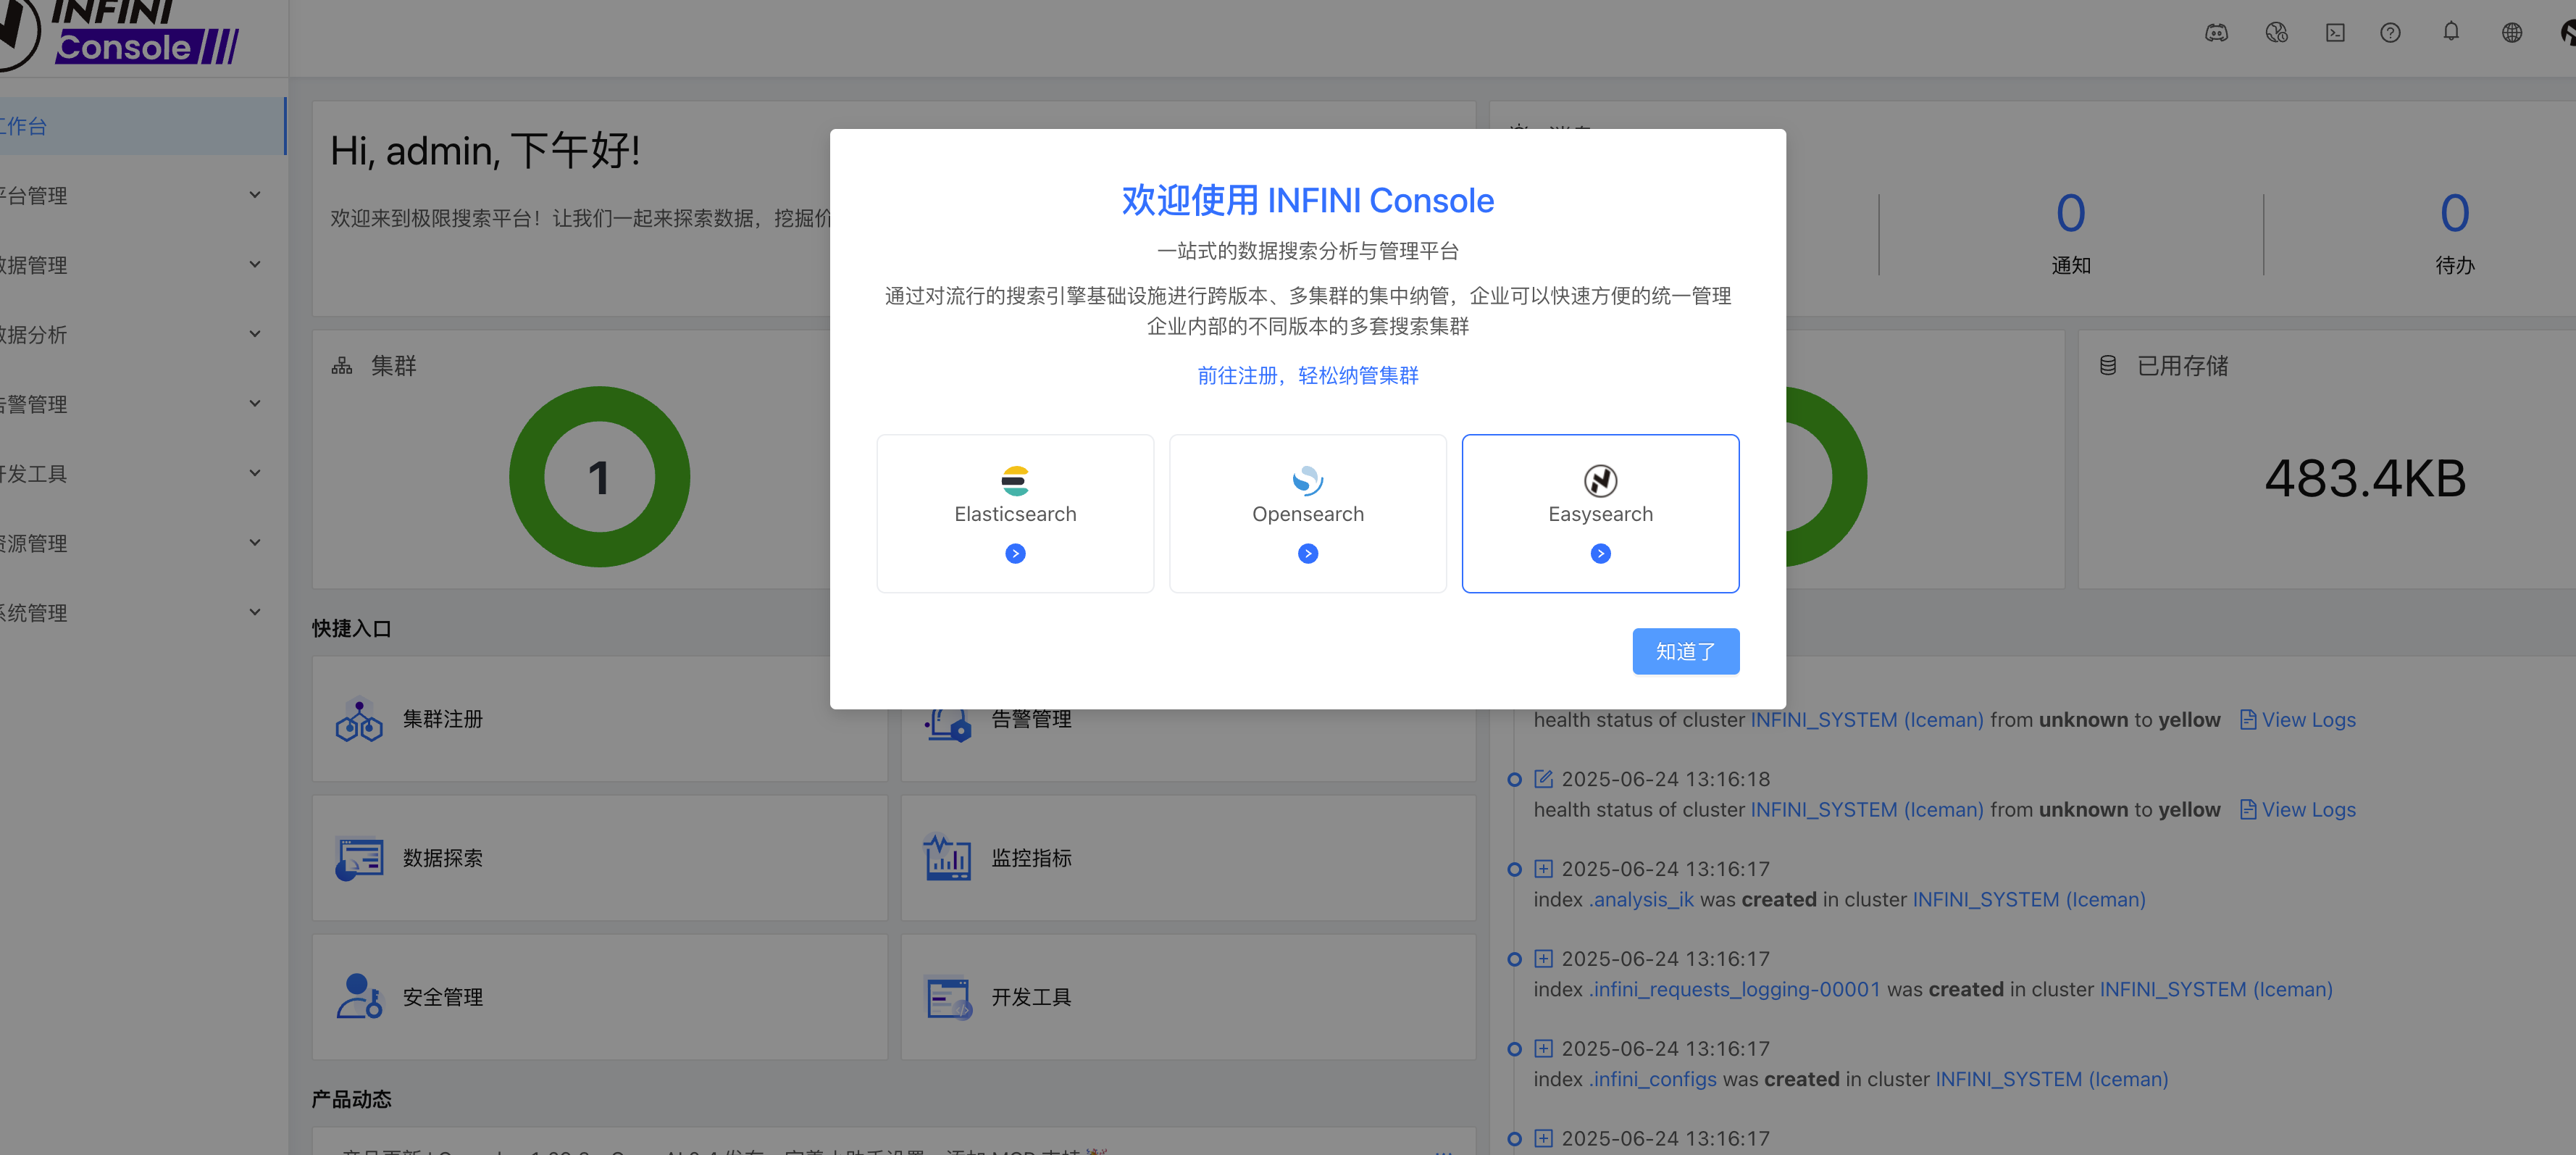This screenshot has height=1155, width=2576.
Task: Click the blue arrow under Easysearch
Action: coord(1600,553)
